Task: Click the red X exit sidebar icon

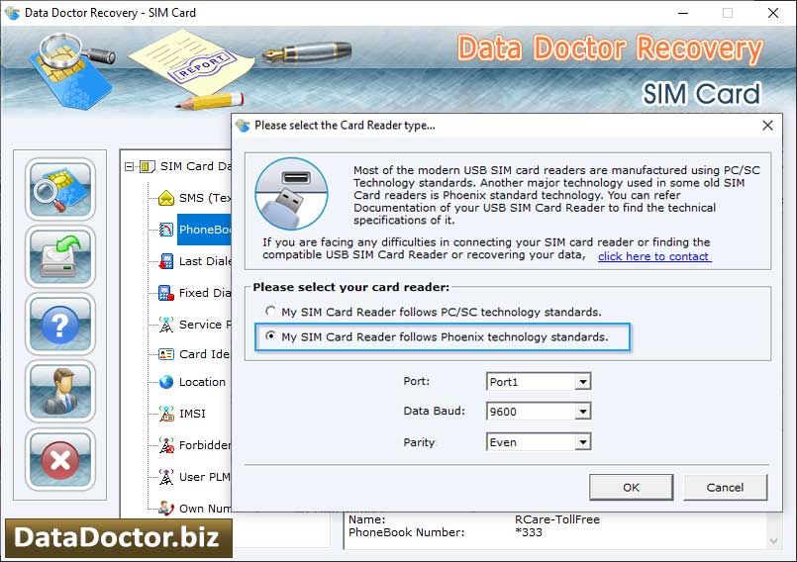Action: click(60, 458)
